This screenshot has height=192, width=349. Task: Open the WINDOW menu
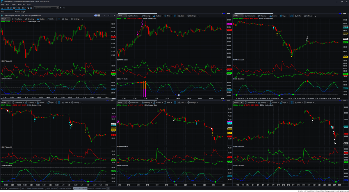coord(21,5)
